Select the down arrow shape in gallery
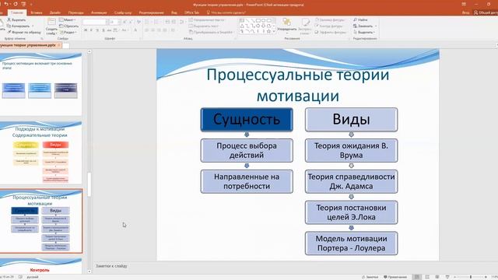The height and width of the screenshot is (280, 498). click(263, 26)
